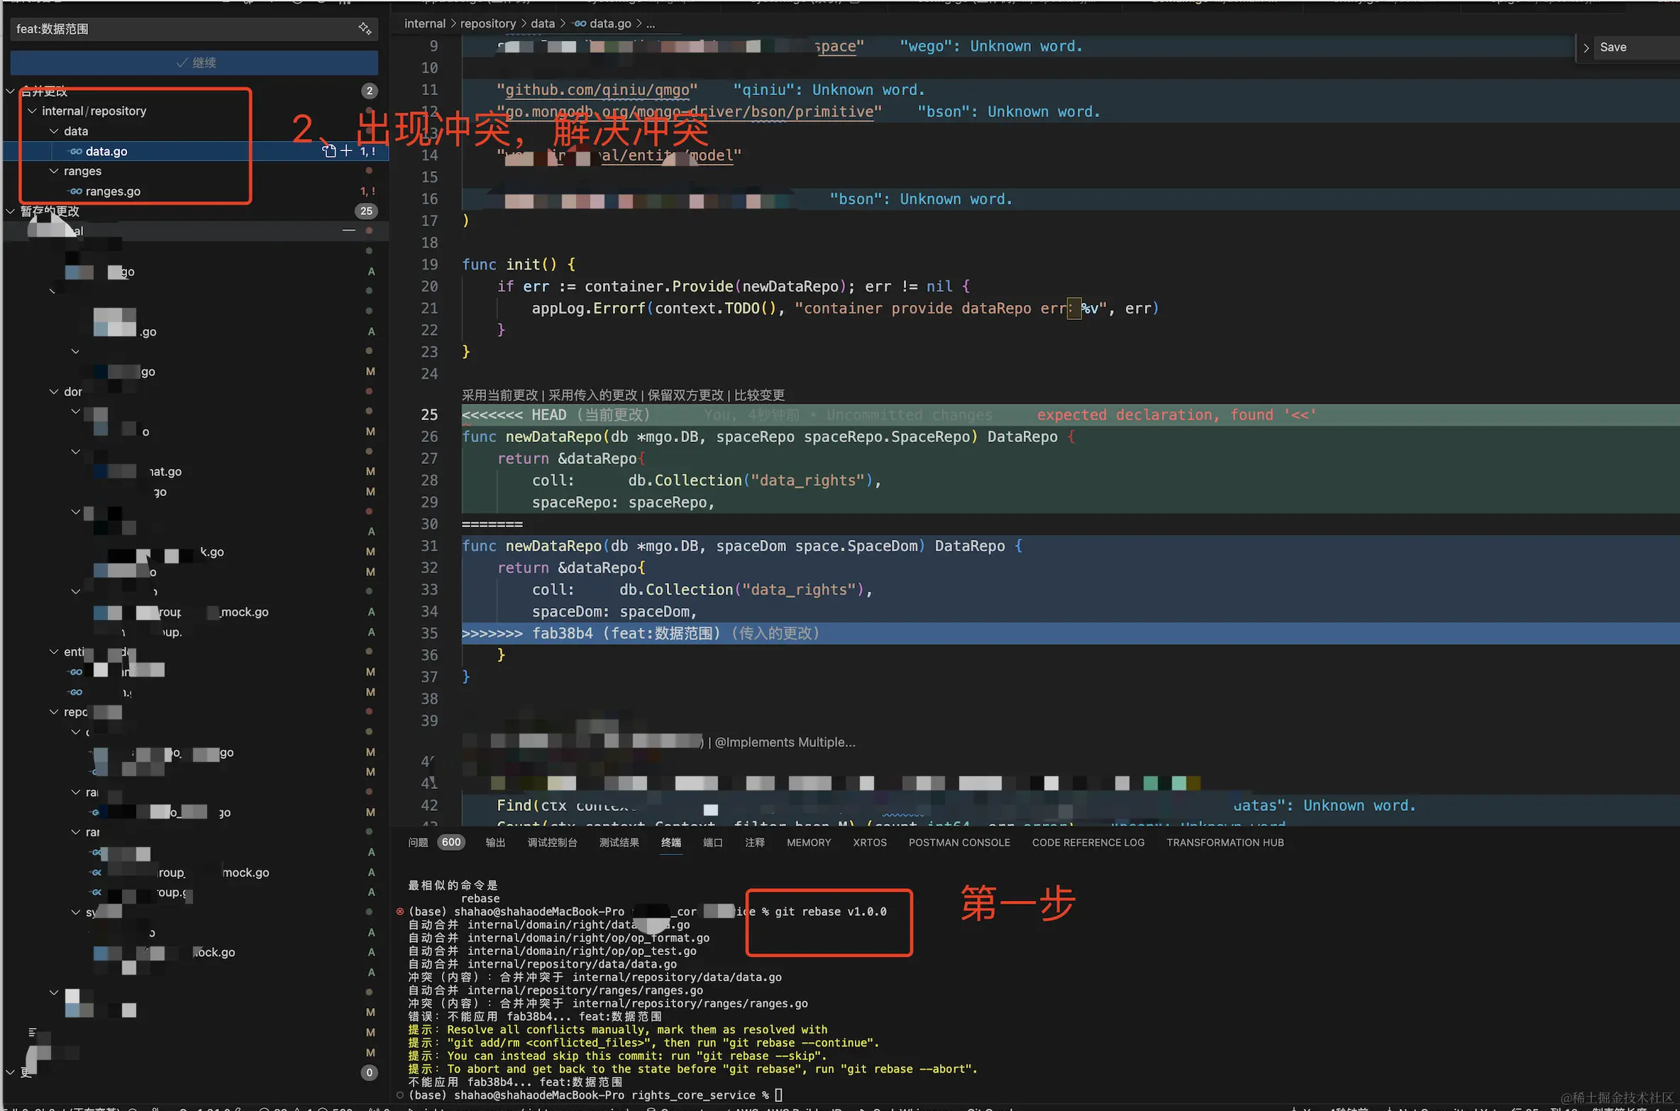This screenshot has height=1111, width=1680.
Task: Collapse the 合并更改 section
Action: (x=11, y=91)
